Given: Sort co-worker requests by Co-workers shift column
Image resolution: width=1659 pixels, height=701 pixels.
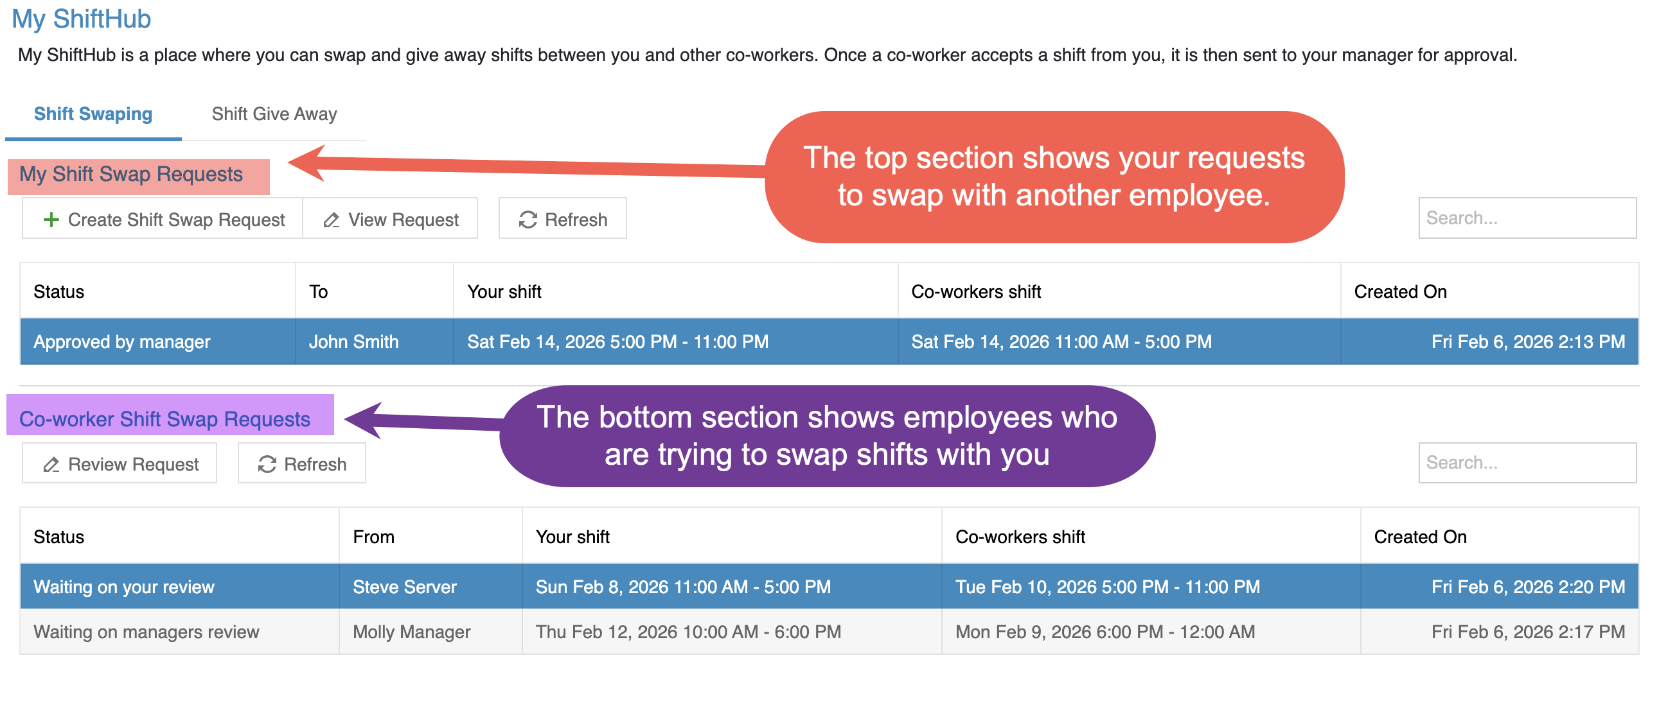Looking at the screenshot, I should [x=1020, y=537].
